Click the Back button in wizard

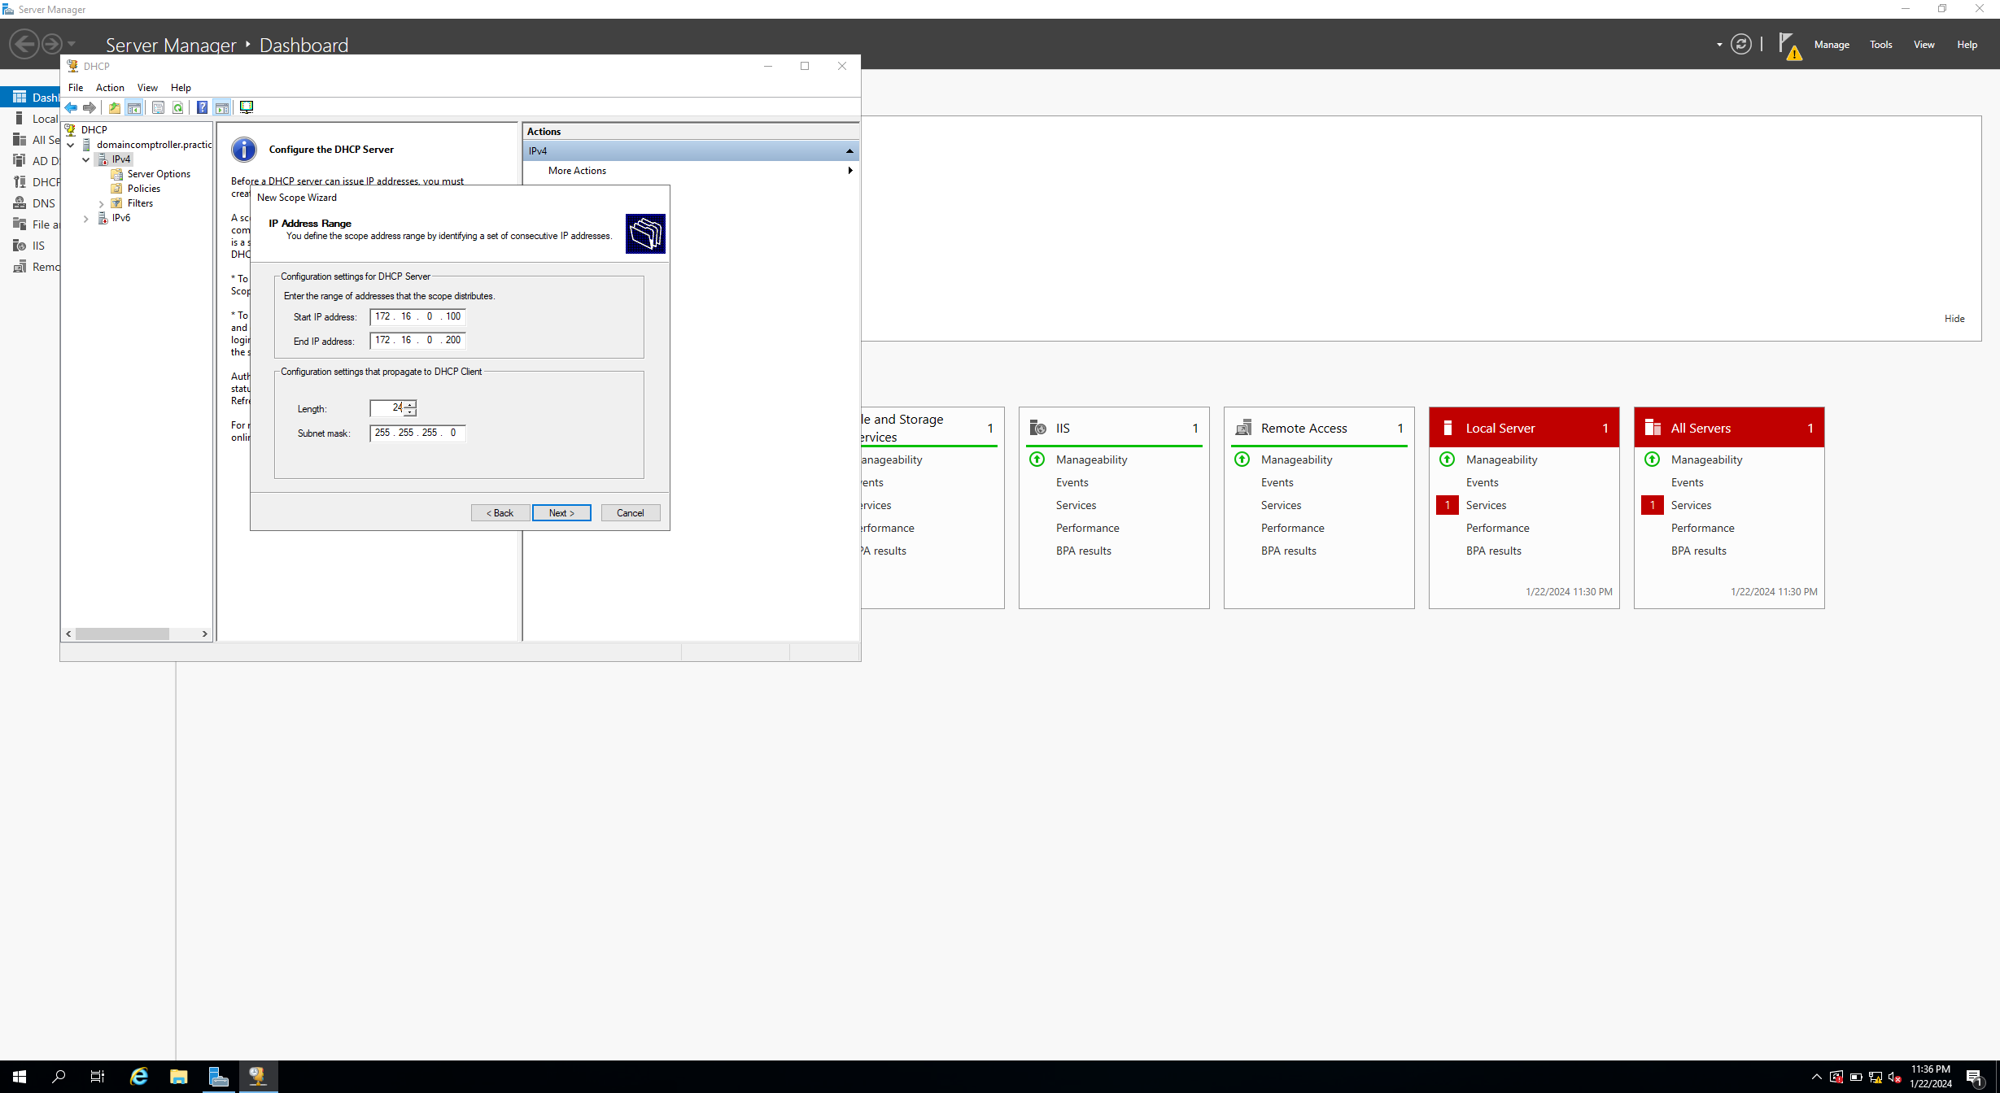click(x=498, y=513)
